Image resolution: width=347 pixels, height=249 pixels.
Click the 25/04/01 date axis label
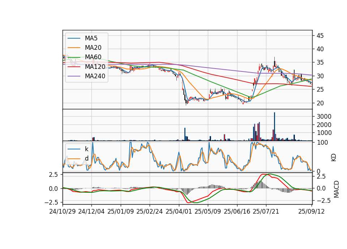point(179,211)
